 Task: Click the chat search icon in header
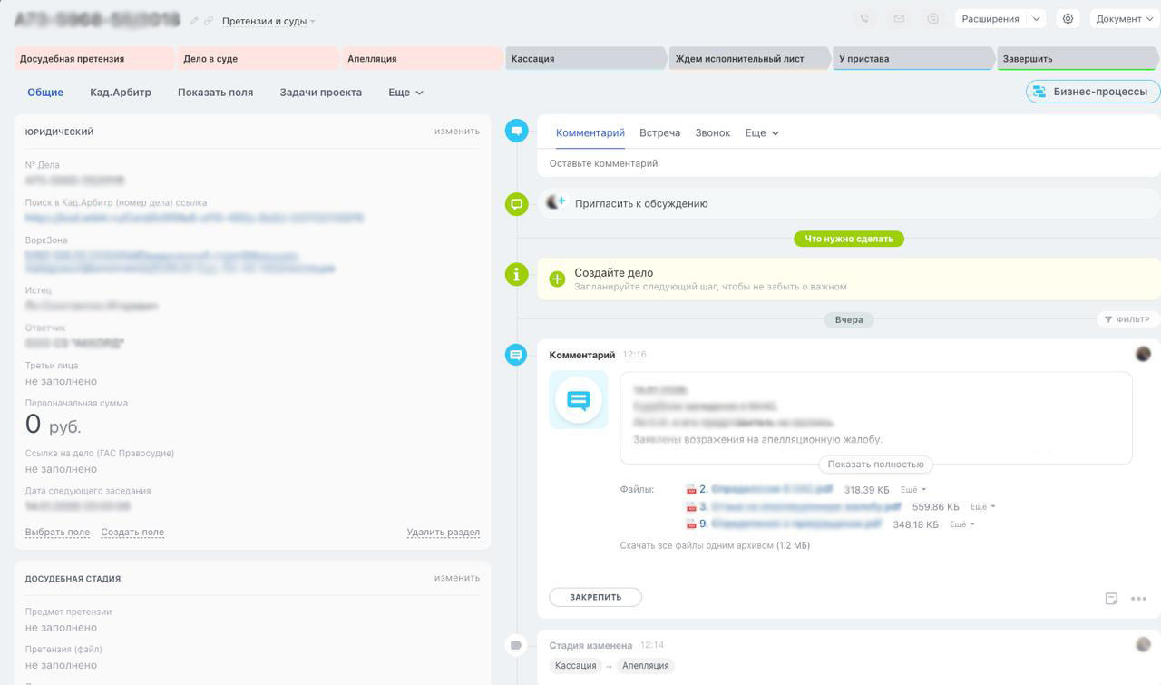click(932, 19)
